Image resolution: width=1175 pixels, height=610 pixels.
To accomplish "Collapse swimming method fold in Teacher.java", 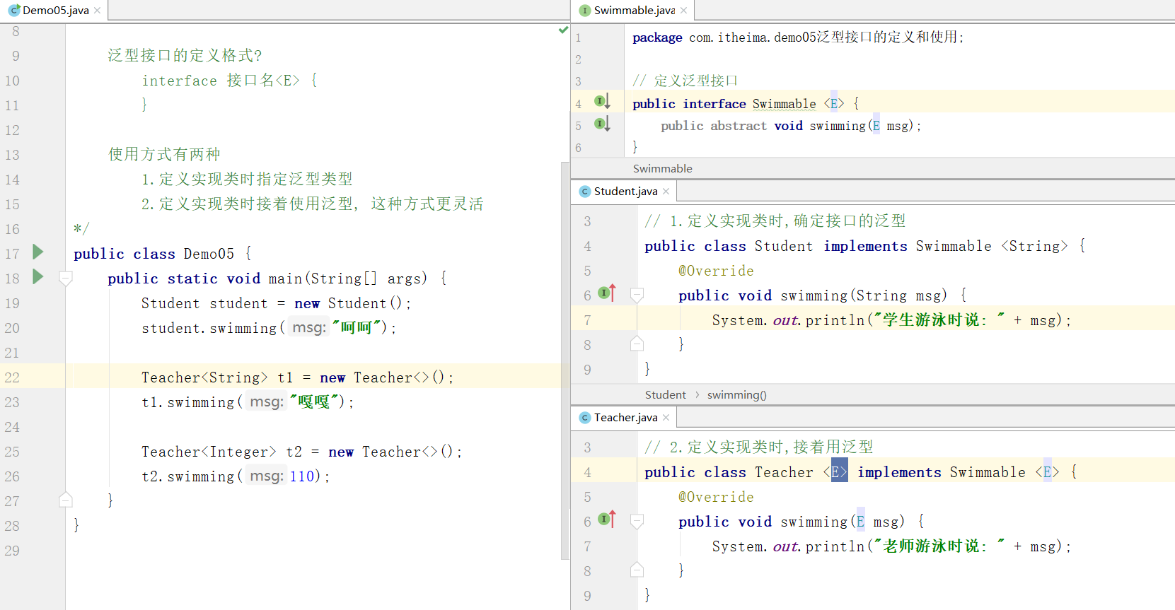I will tap(637, 521).
